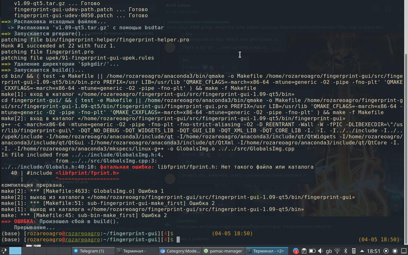Screen dimensions: 408x255
Task: Switch to the pamac-manager taskbar entry
Action: coord(223,251)
